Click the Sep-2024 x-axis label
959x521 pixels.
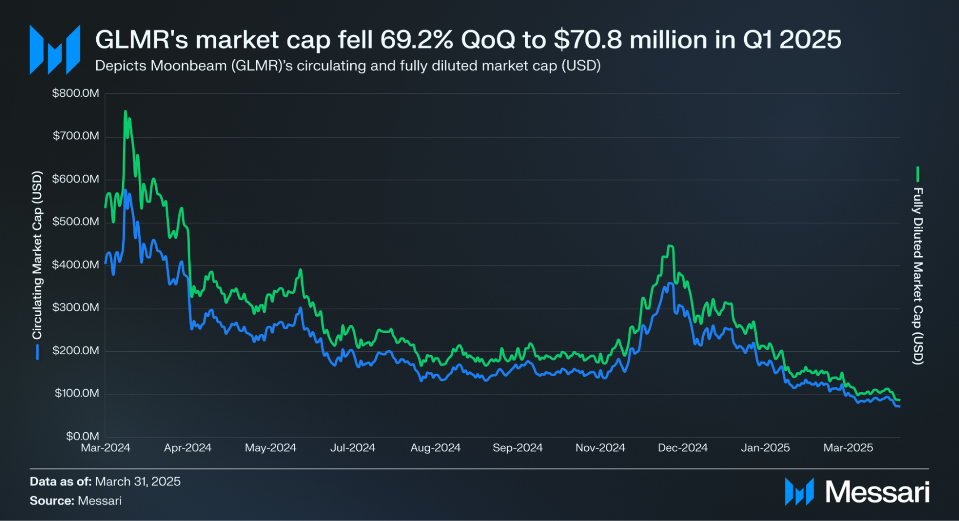tap(518, 448)
